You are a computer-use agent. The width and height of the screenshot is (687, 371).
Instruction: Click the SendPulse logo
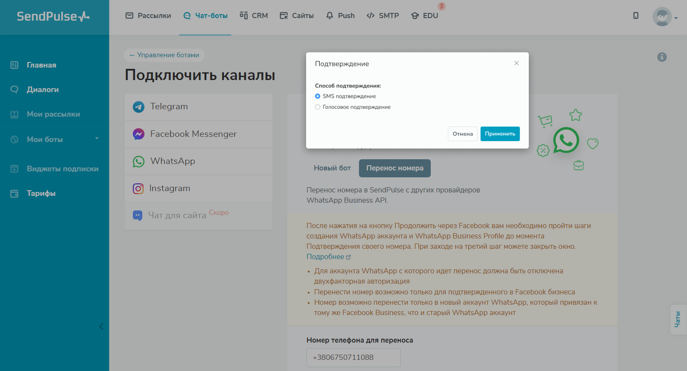pos(53,16)
